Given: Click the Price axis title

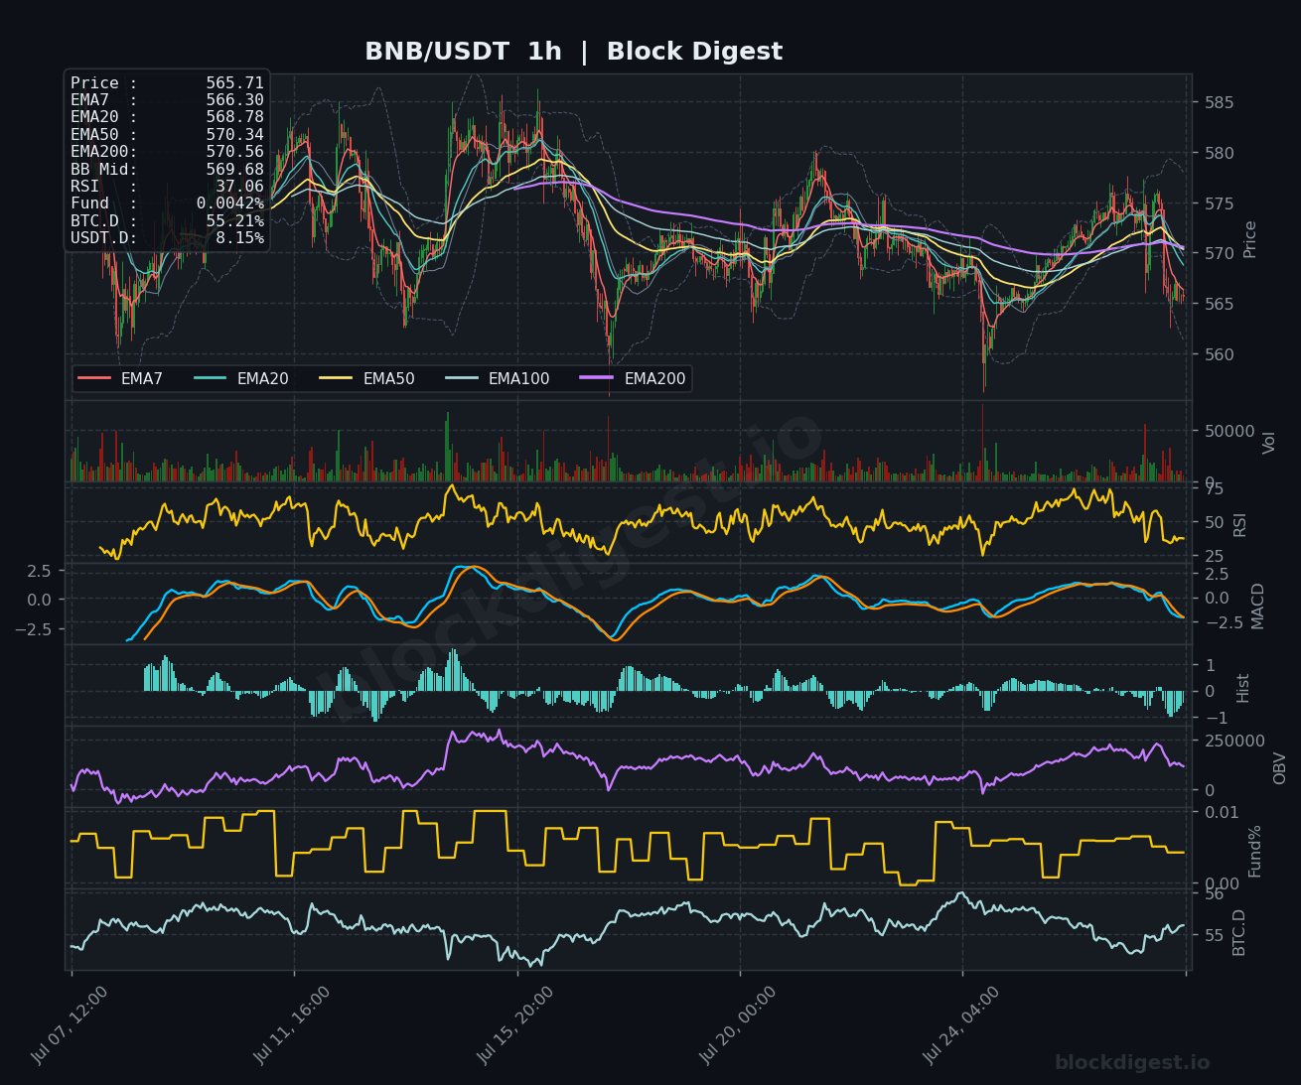Looking at the screenshot, I should click(x=1250, y=239).
